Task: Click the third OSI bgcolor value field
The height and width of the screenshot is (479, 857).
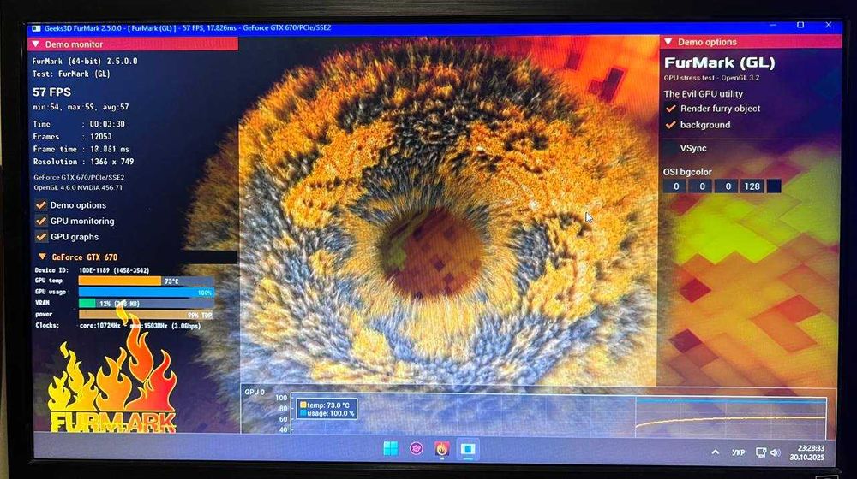Action: click(x=727, y=186)
